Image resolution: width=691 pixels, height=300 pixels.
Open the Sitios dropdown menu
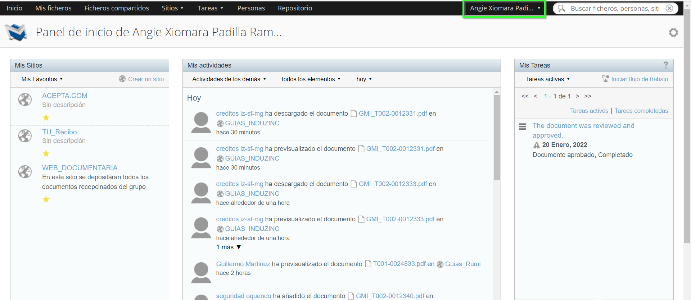pyautogui.click(x=173, y=8)
